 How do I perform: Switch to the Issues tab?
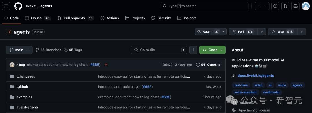coord(38,18)
